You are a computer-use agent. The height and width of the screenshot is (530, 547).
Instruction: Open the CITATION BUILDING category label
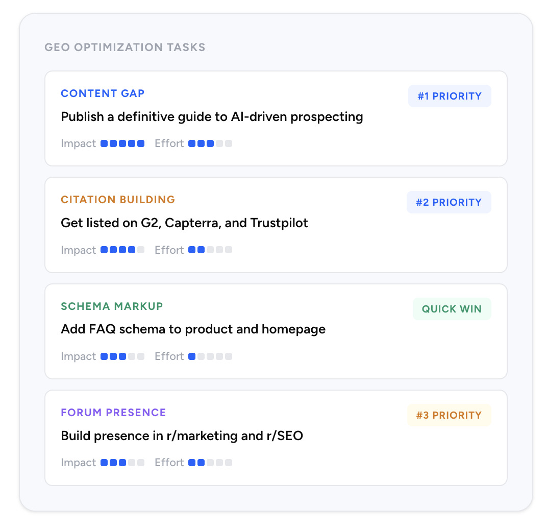click(118, 200)
